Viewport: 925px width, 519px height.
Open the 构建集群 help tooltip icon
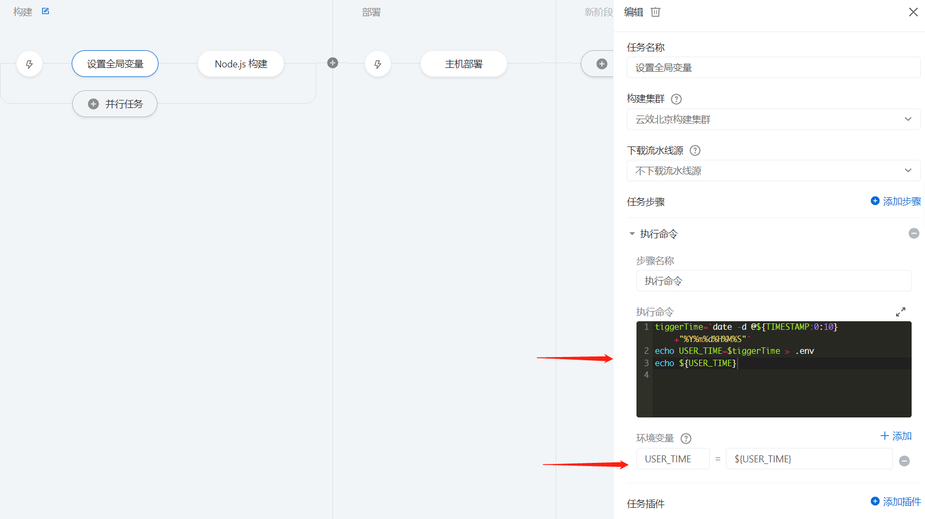point(676,99)
